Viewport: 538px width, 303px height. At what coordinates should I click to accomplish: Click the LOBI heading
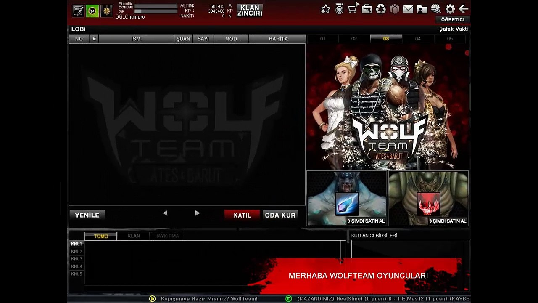coord(79,29)
